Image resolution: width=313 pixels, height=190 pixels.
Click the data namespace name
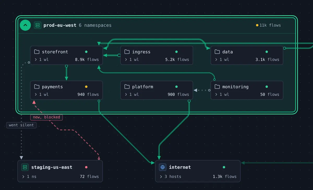pyautogui.click(x=227, y=52)
